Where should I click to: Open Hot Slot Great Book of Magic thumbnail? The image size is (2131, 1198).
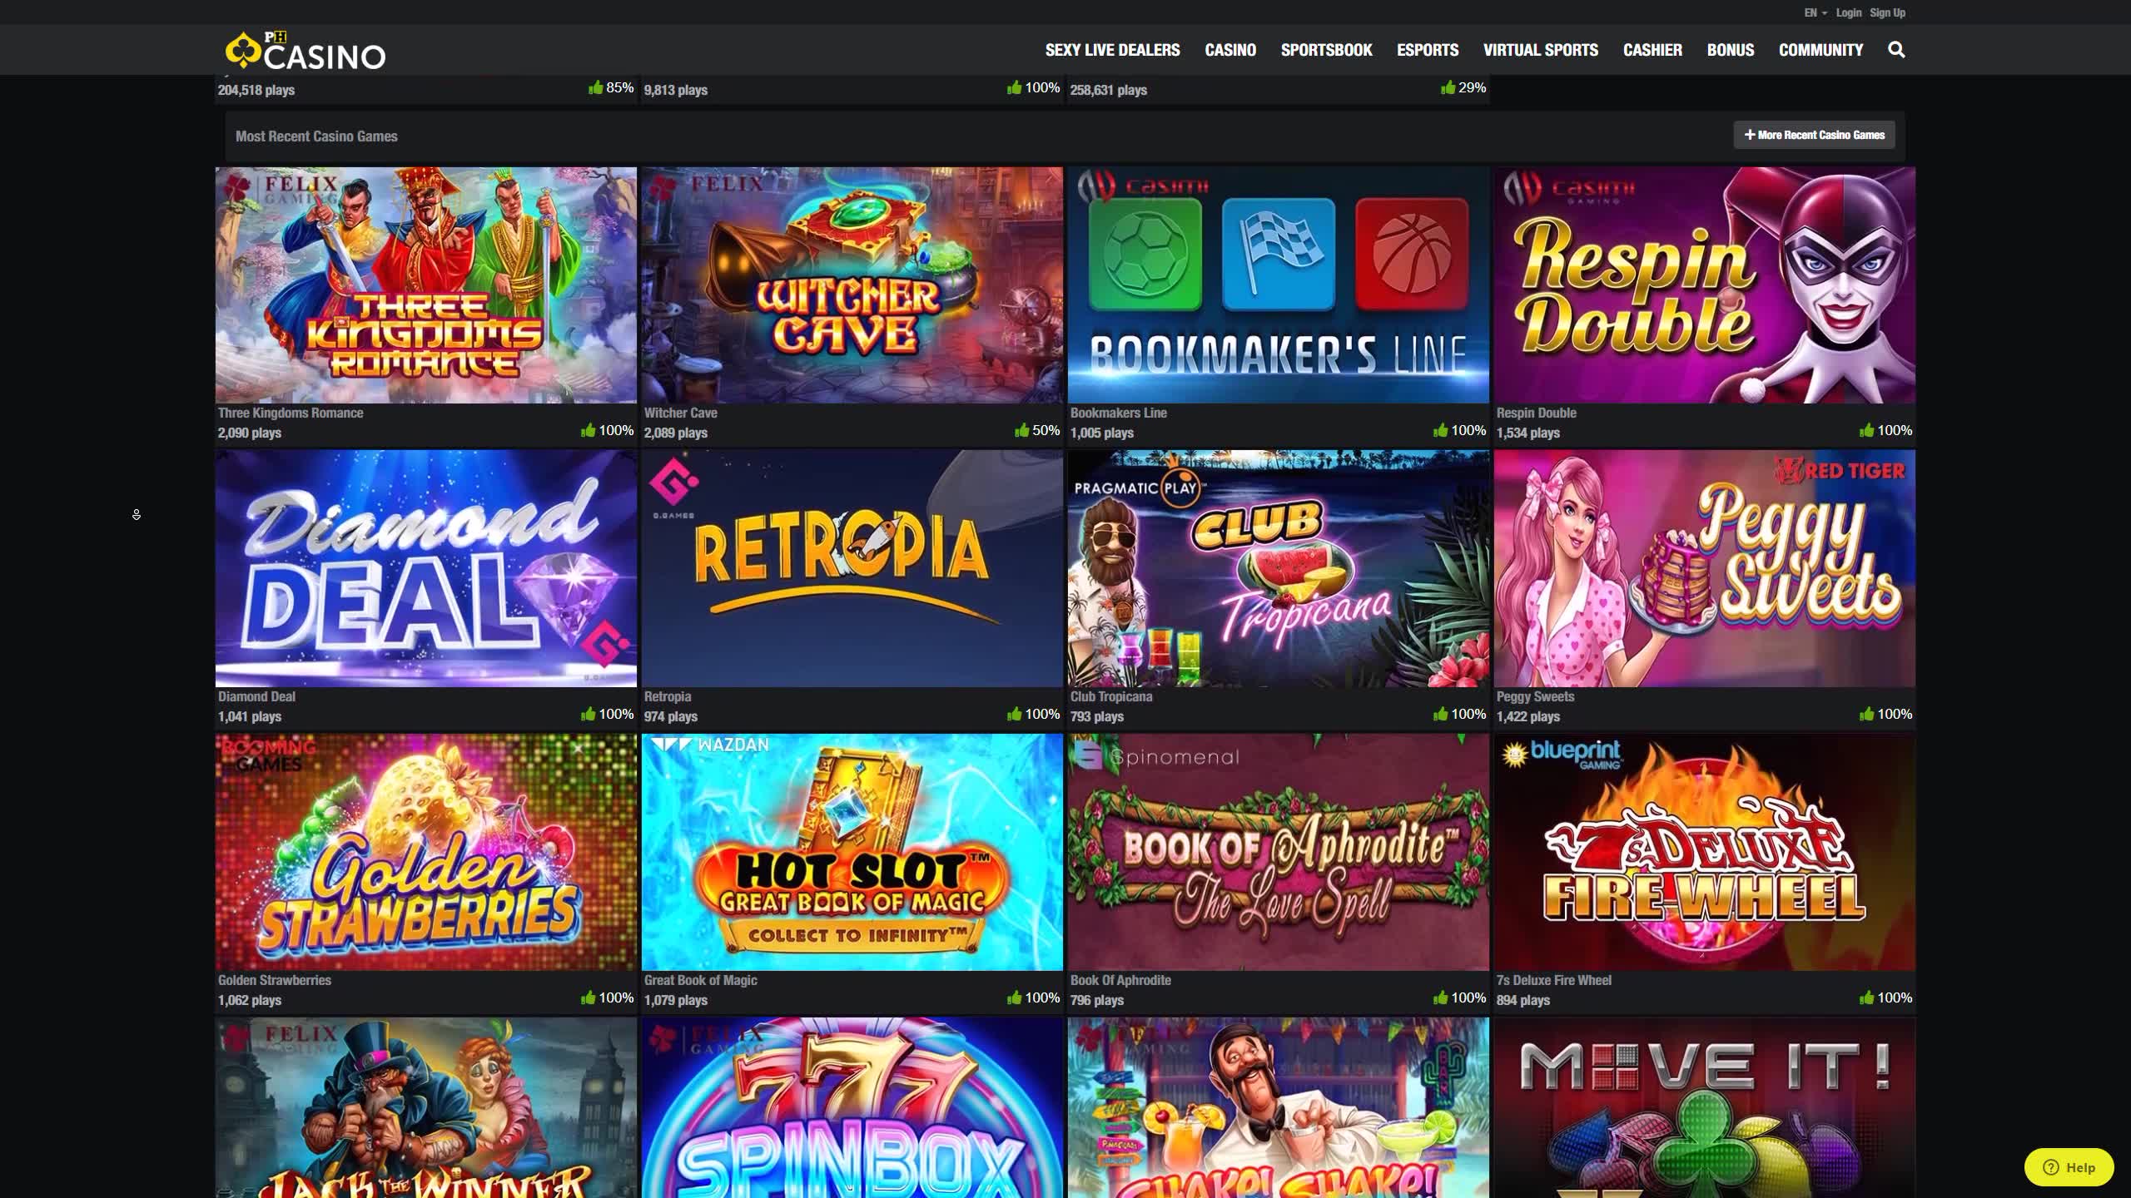(852, 853)
